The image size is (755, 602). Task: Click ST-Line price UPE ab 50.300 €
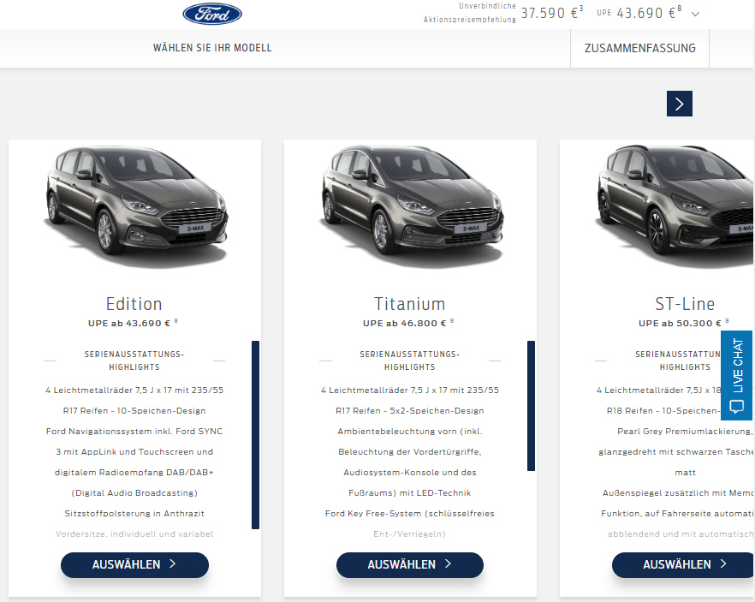[680, 323]
